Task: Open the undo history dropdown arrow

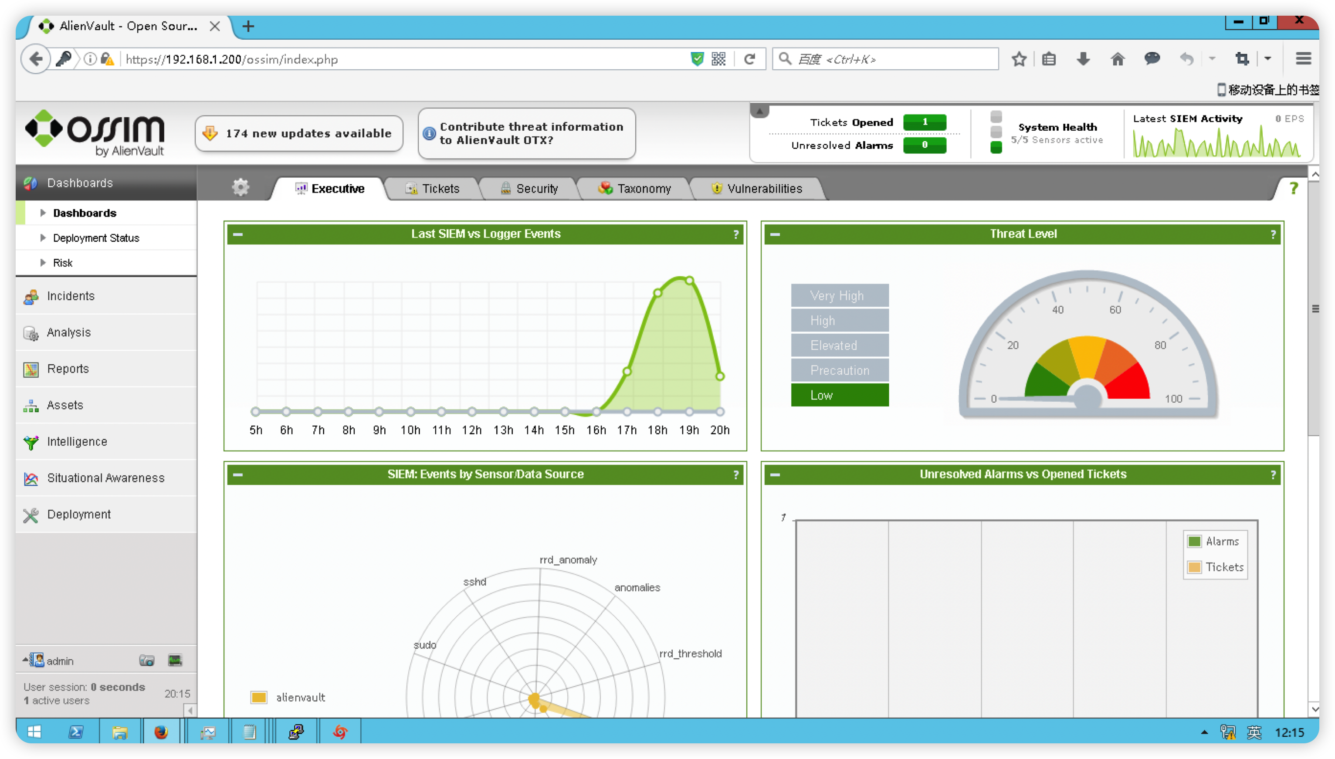Action: (1211, 59)
